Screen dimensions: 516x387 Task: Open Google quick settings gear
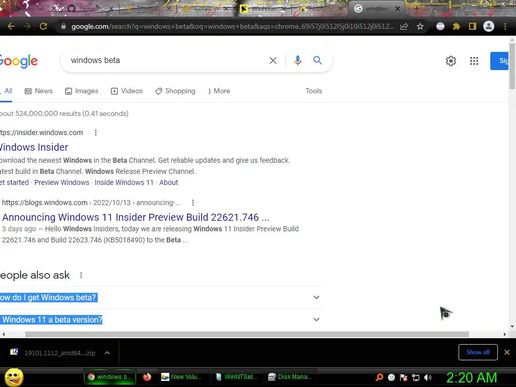click(x=451, y=61)
